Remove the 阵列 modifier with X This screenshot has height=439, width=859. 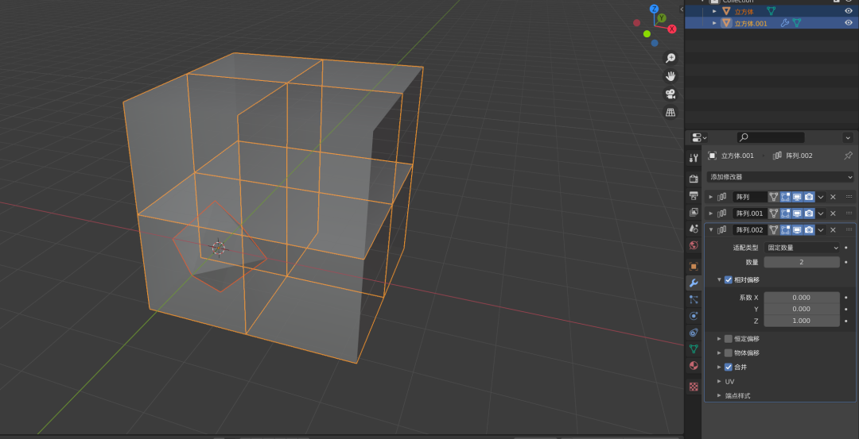click(833, 197)
